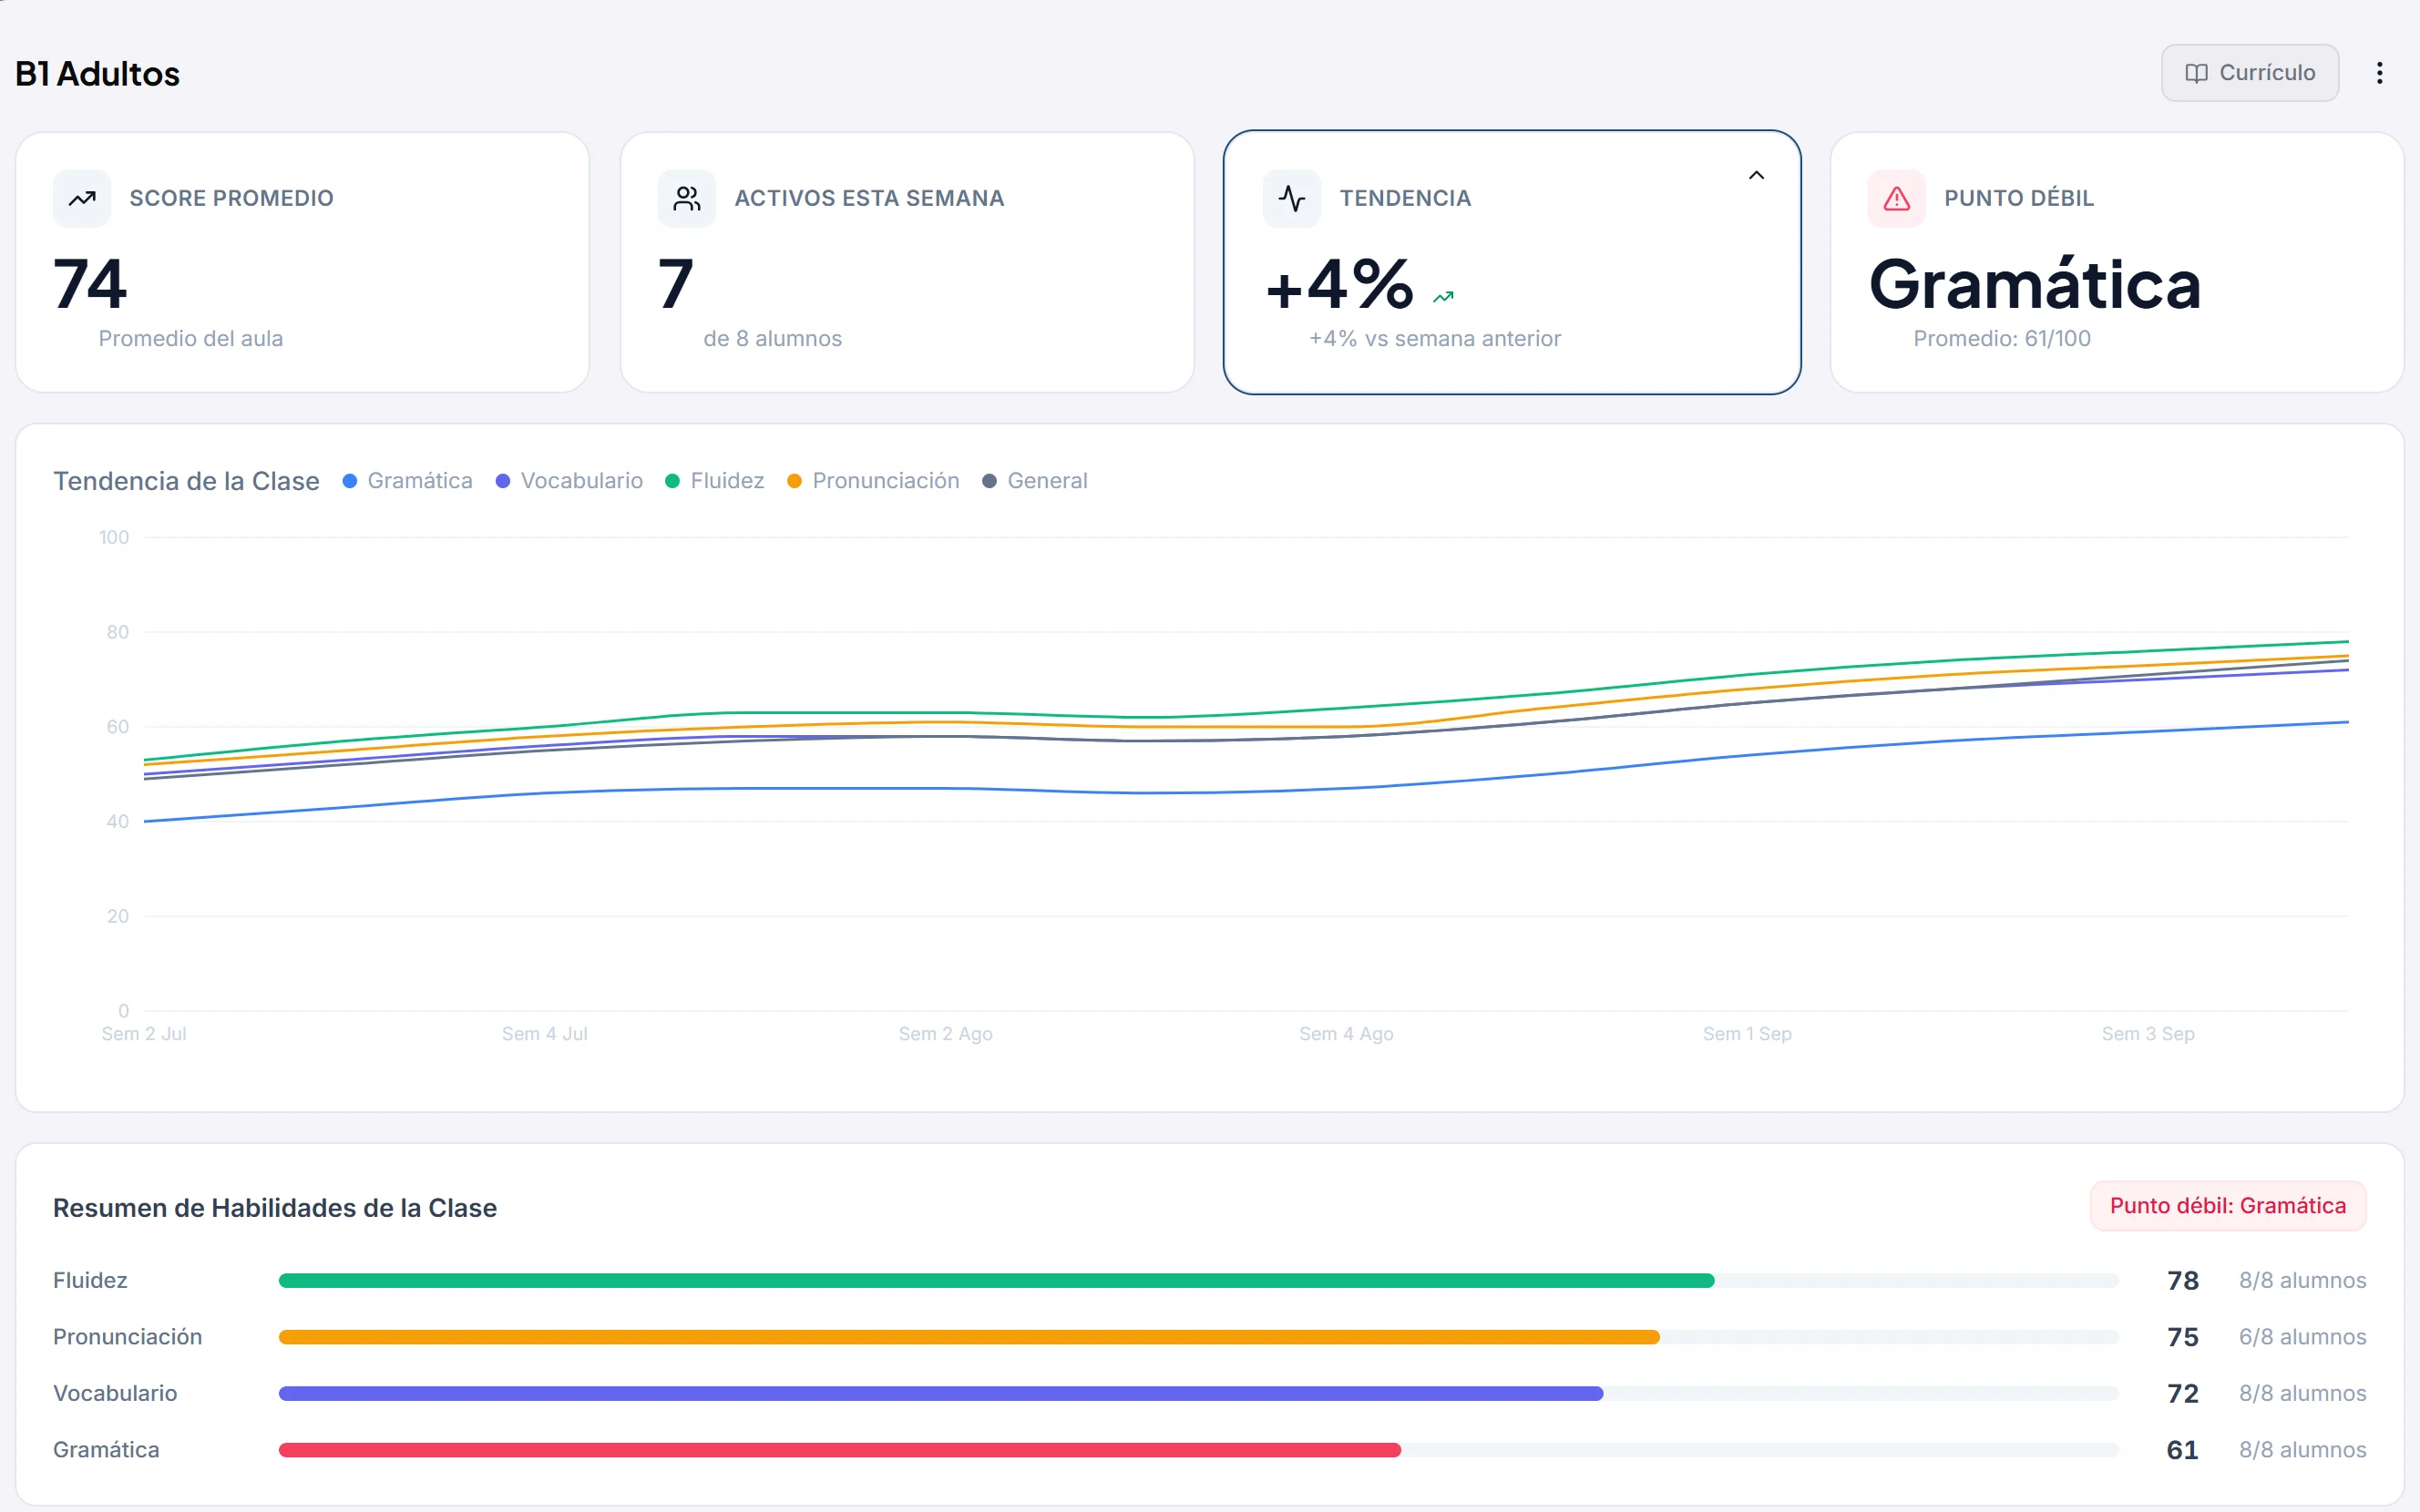Click the 'Tendencia de la Clase' chart title

tap(186, 481)
